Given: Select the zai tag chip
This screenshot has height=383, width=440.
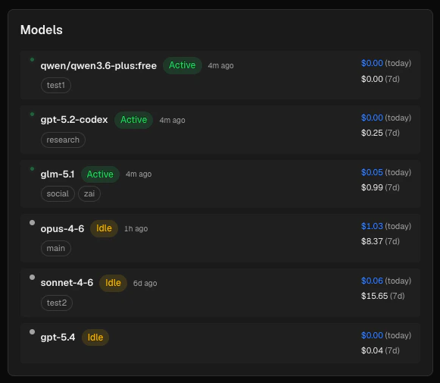Looking at the screenshot, I should tap(89, 193).
